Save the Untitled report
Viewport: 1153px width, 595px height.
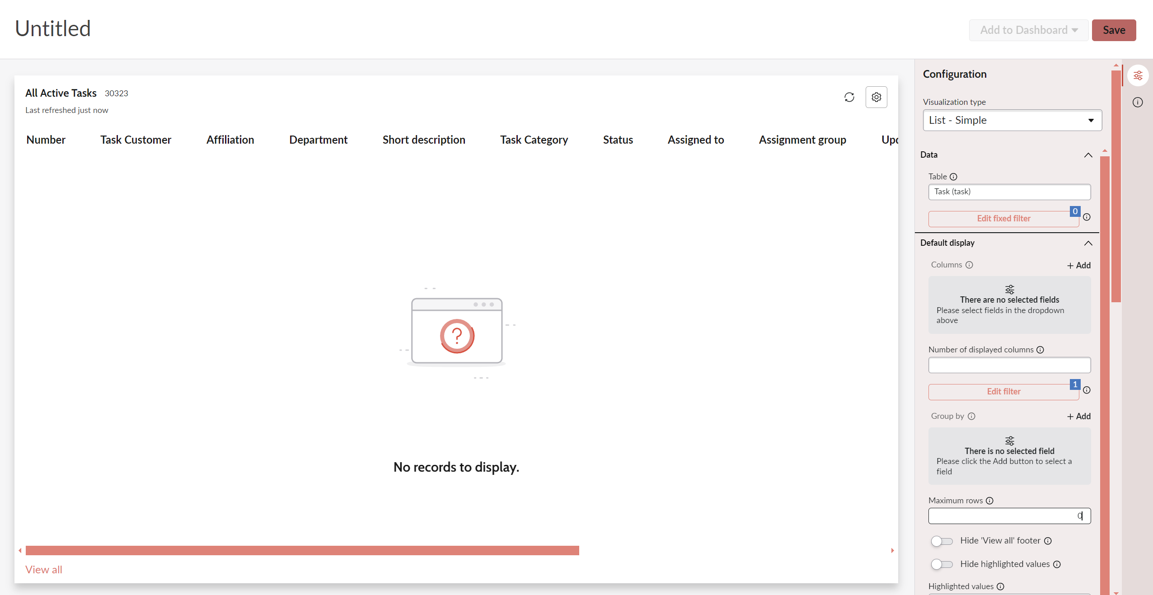tap(1113, 30)
